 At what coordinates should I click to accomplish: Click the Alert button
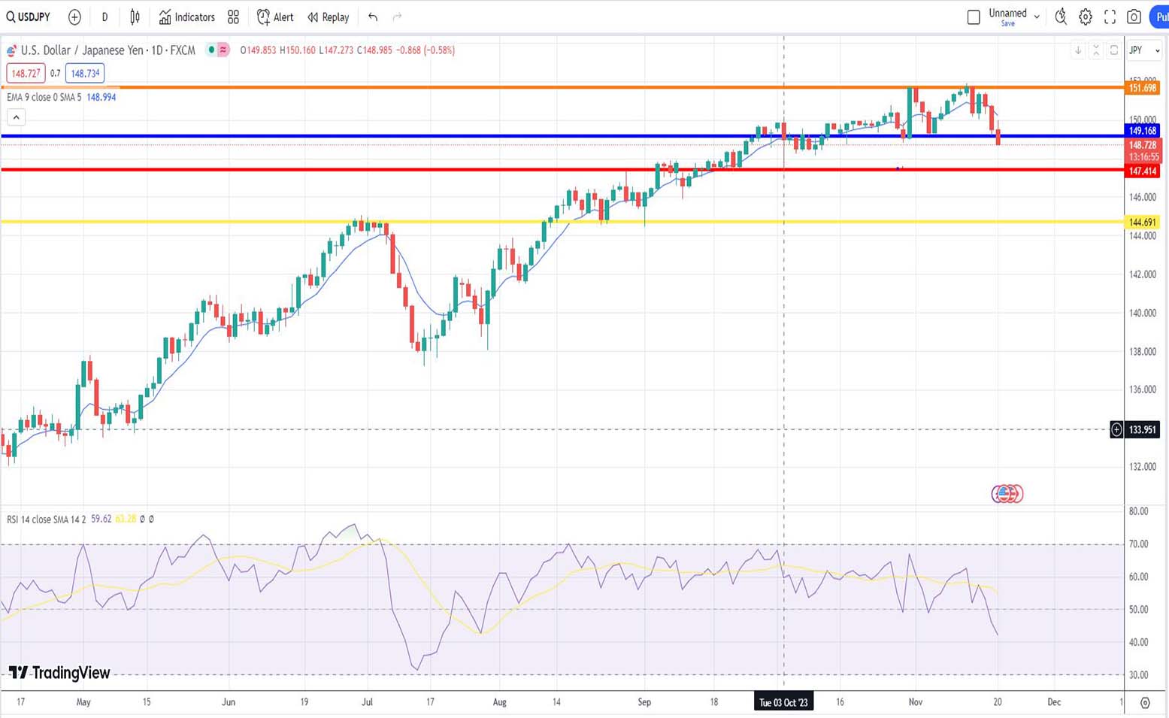275,17
